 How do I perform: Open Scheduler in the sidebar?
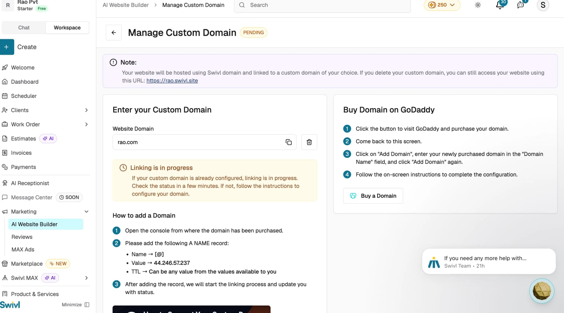[24, 96]
